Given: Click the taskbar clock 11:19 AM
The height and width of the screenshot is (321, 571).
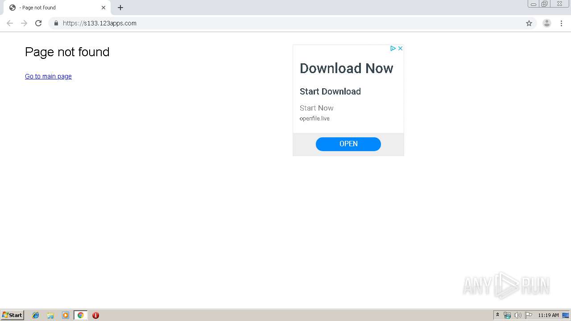Looking at the screenshot, I should tap(548, 315).
